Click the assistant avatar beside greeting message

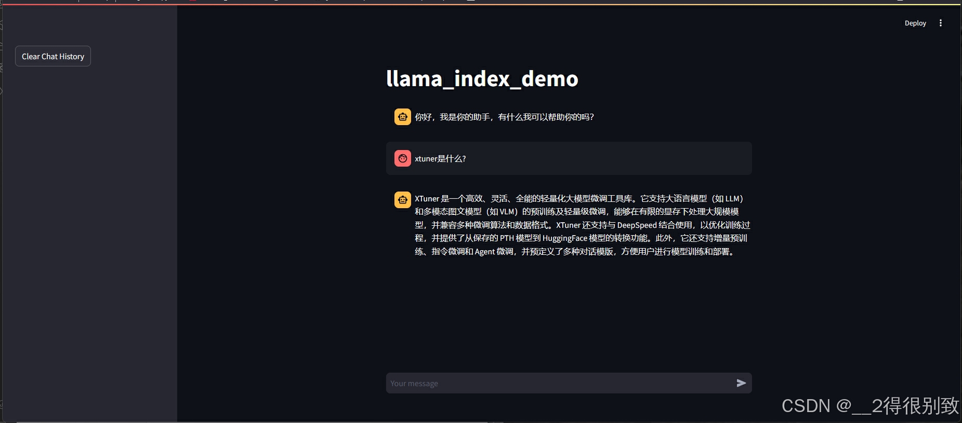(402, 117)
